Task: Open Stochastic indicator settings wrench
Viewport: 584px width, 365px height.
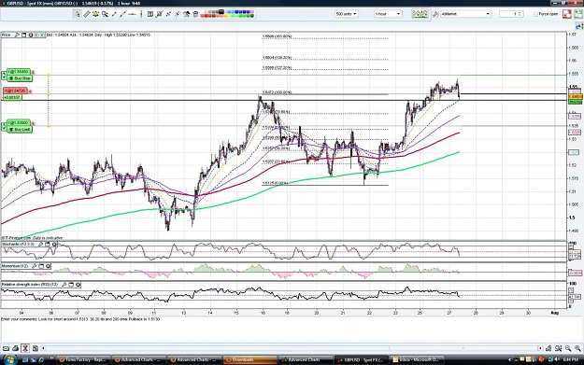Action: click(x=40, y=245)
